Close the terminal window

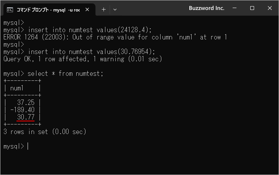point(270,8)
